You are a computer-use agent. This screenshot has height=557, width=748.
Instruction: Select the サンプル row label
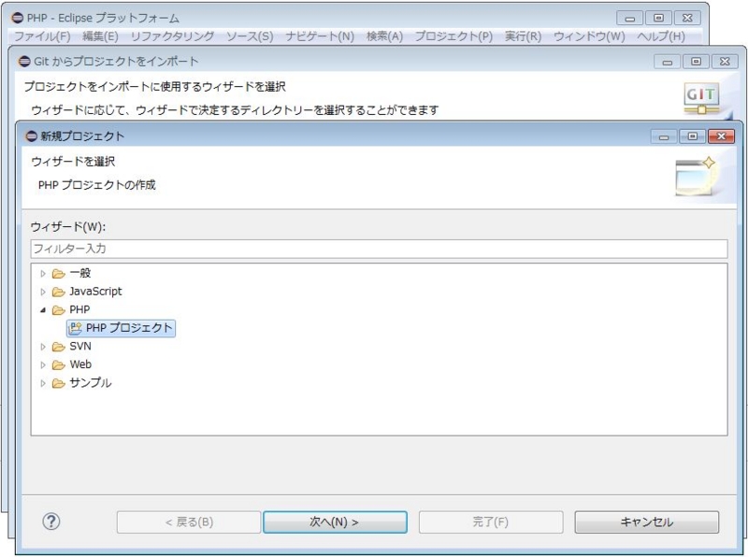[x=90, y=382]
